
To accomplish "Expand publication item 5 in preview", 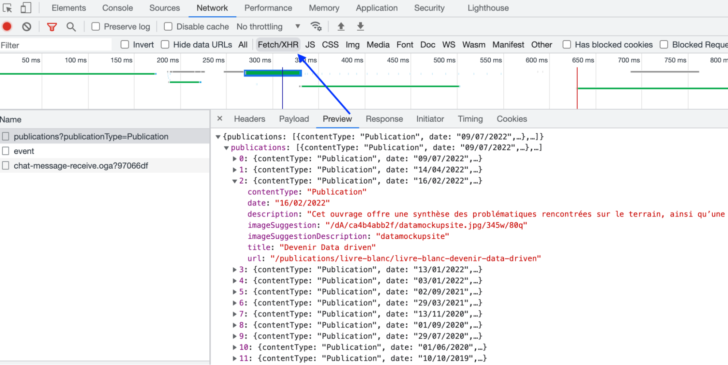I will pos(235,292).
